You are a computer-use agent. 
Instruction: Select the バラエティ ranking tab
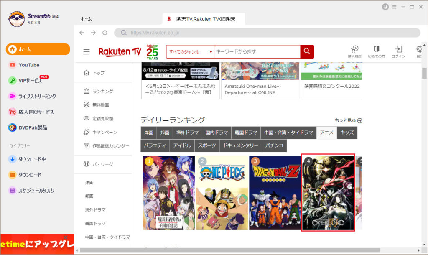155,145
